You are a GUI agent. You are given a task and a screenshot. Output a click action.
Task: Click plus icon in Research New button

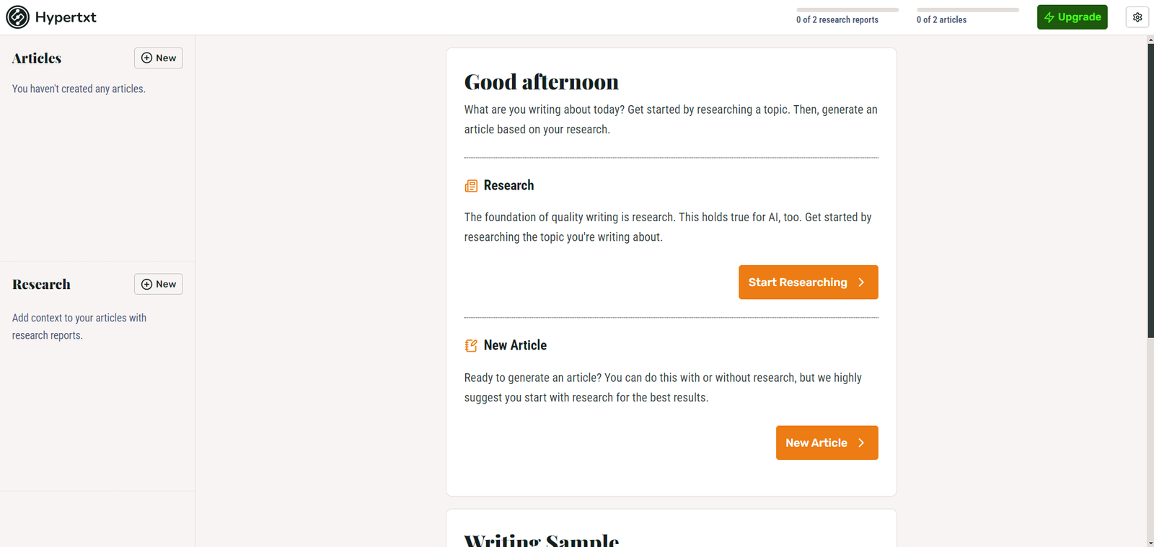click(x=146, y=284)
